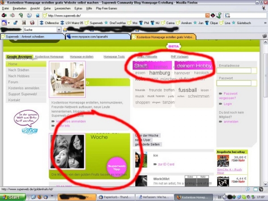Click the Verfassen: Wie ha... taskbar button

point(154,197)
